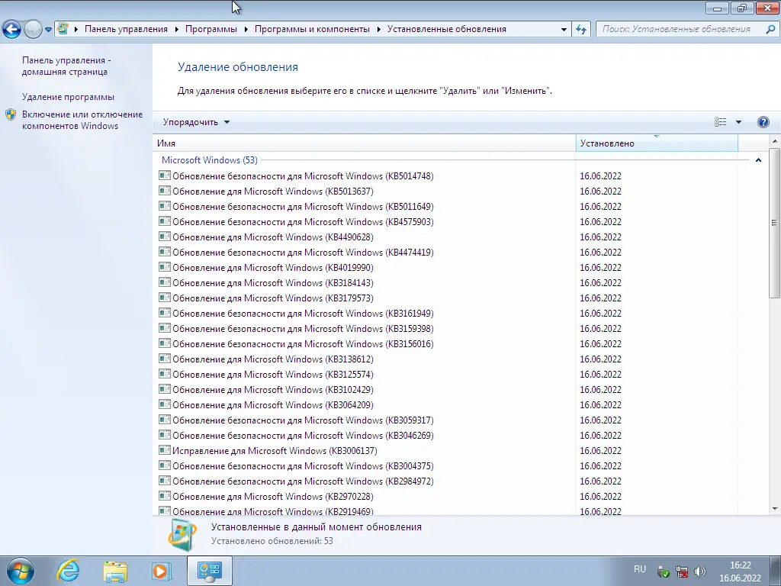Open the Windows Start menu
781x586 pixels.
pos(20,571)
